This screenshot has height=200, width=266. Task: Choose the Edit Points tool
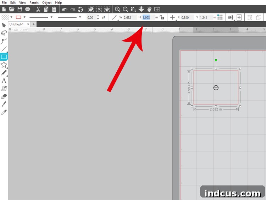[4, 33]
